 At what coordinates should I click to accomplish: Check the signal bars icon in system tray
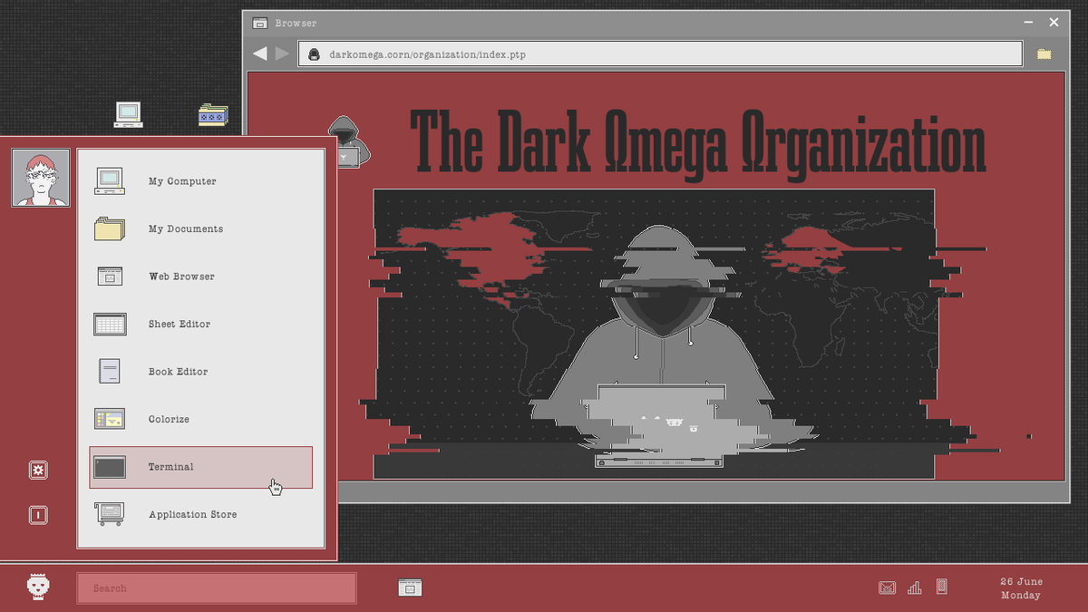pyautogui.click(x=915, y=588)
